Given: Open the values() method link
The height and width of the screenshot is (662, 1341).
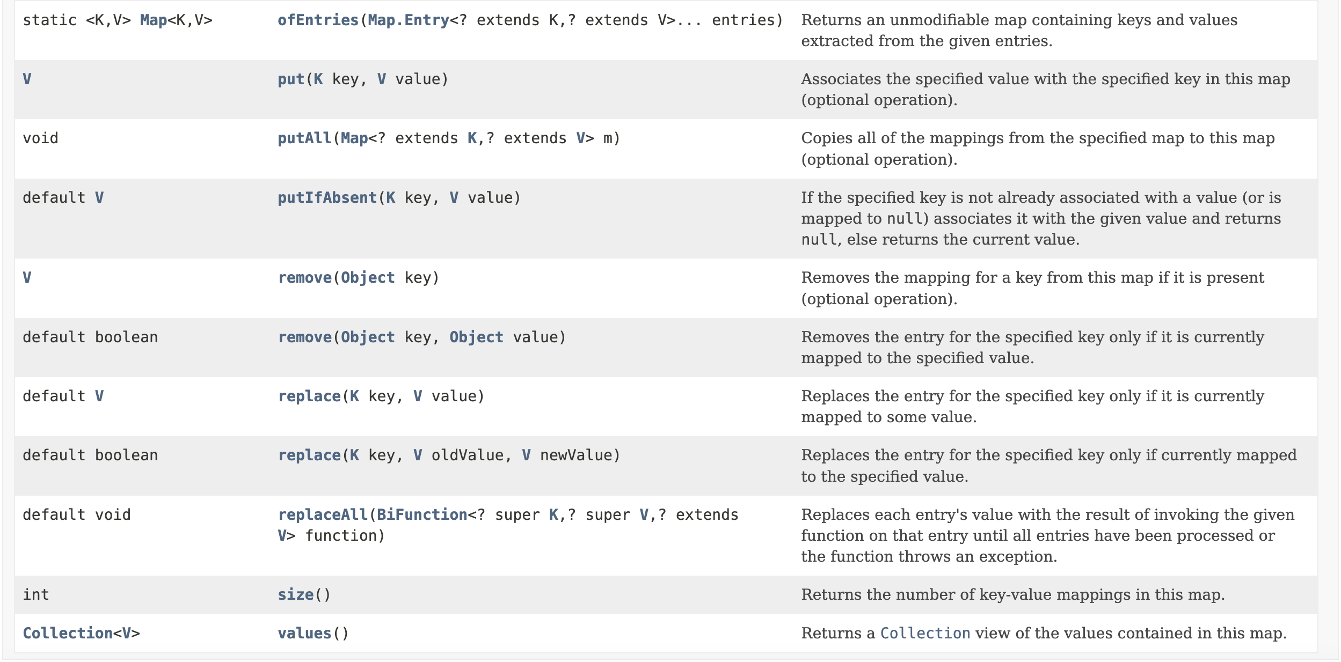Looking at the screenshot, I should (304, 634).
